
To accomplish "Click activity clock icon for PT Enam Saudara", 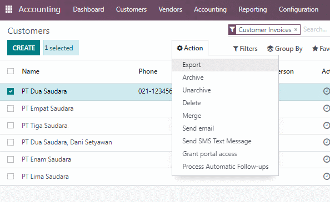I will 327,159.
